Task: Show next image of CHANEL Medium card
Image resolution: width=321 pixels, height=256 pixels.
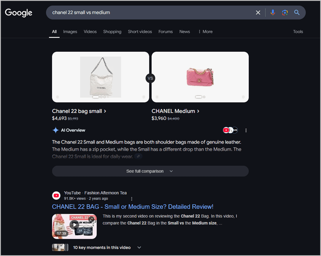Action: click(x=243, y=97)
